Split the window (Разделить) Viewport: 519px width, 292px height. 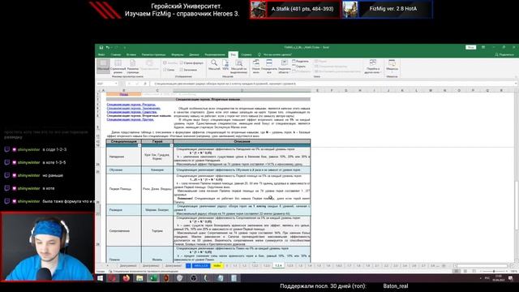tap(300, 62)
